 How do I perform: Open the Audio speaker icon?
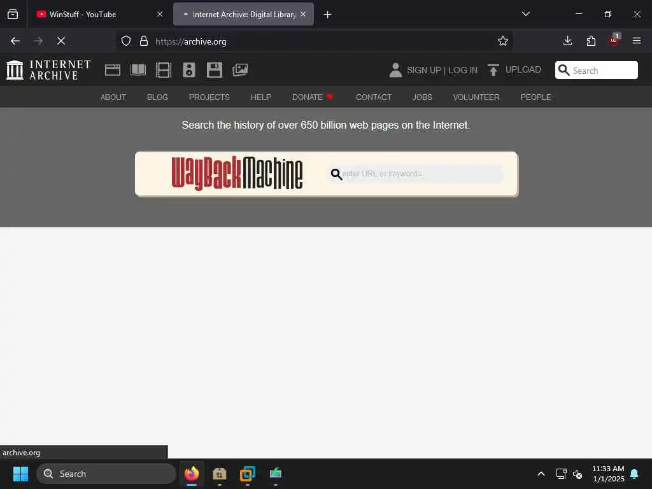pyautogui.click(x=188, y=70)
